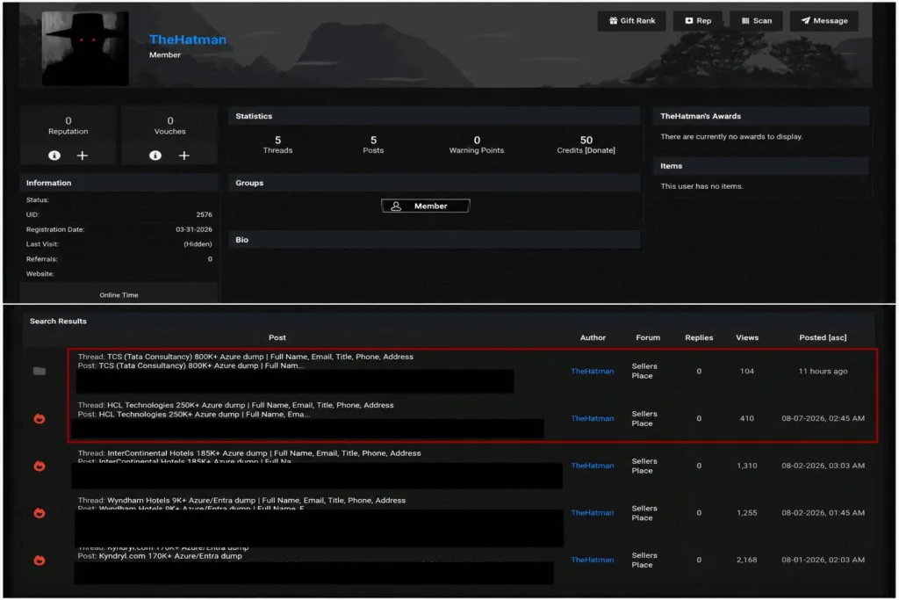Open TCS (Tata Consultancy) 800K+ thread title
Image resolution: width=899 pixels, height=600 pixels.
260,357
